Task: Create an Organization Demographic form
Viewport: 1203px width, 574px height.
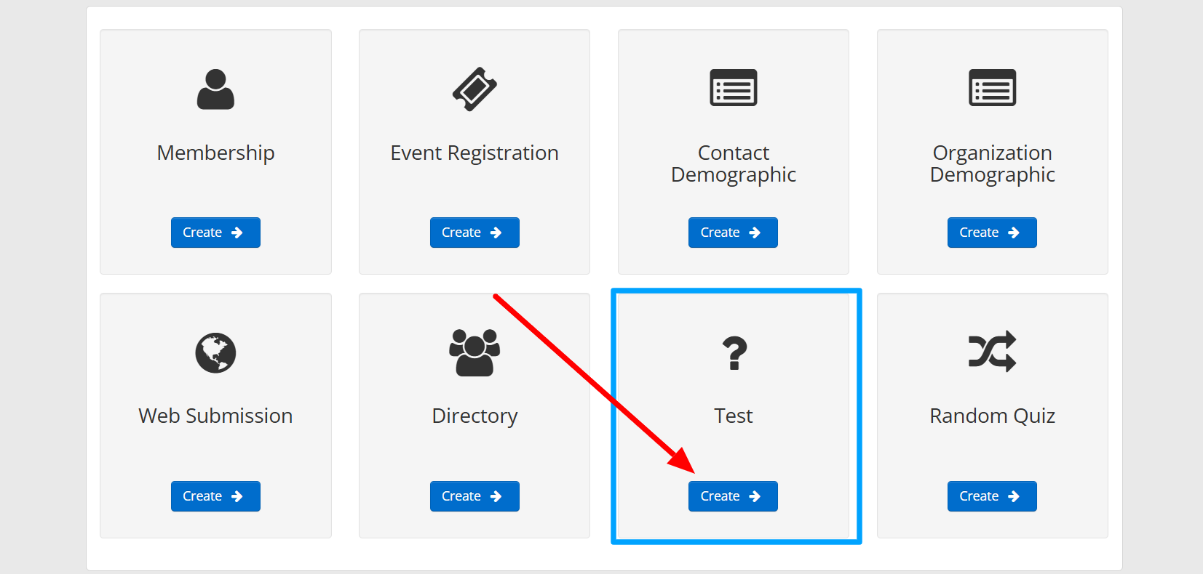Action: click(991, 233)
